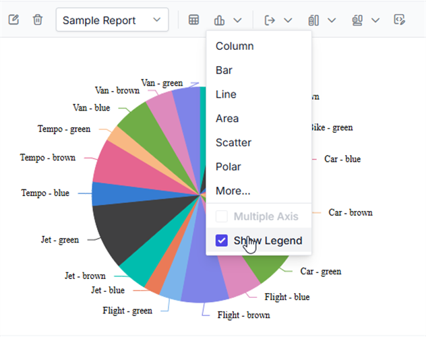
Task: Expand the chart type dropdown arrow
Action: tap(237, 20)
